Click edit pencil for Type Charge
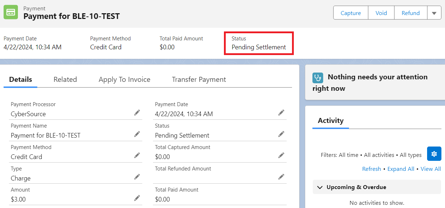The image size is (445, 208). click(x=137, y=177)
